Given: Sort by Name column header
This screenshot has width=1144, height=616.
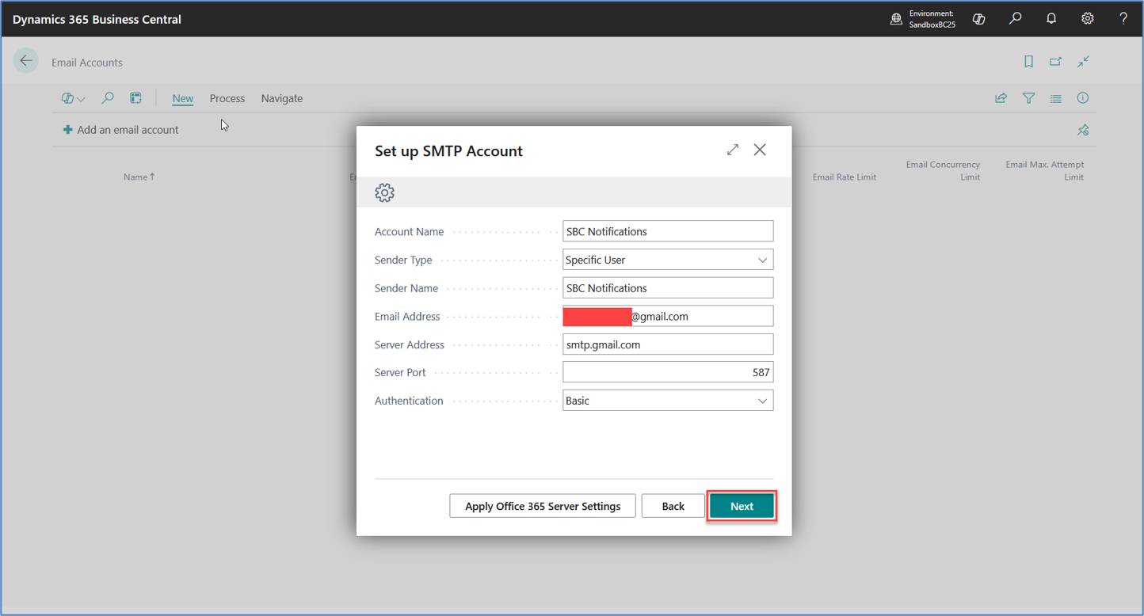Looking at the screenshot, I should tap(139, 177).
